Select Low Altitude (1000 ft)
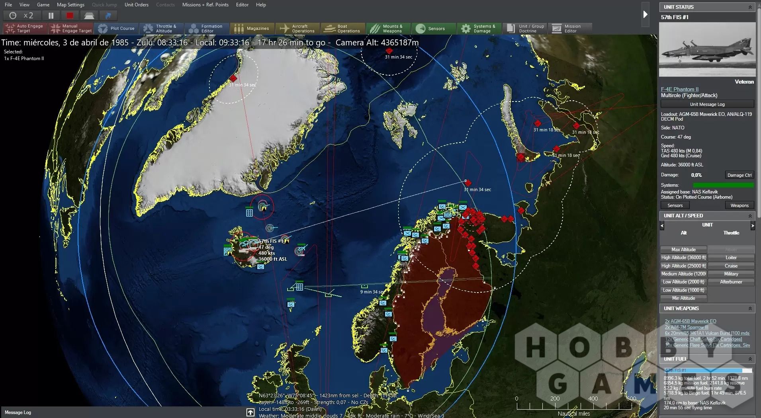Screen dimensions: 761x418 pyautogui.click(x=683, y=290)
